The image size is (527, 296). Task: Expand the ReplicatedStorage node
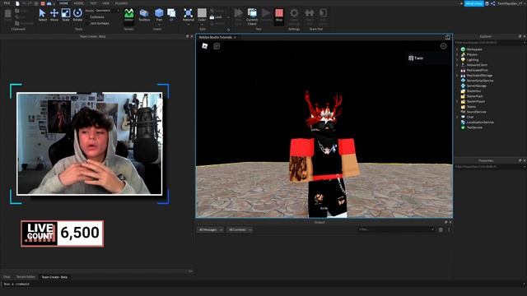click(x=457, y=76)
